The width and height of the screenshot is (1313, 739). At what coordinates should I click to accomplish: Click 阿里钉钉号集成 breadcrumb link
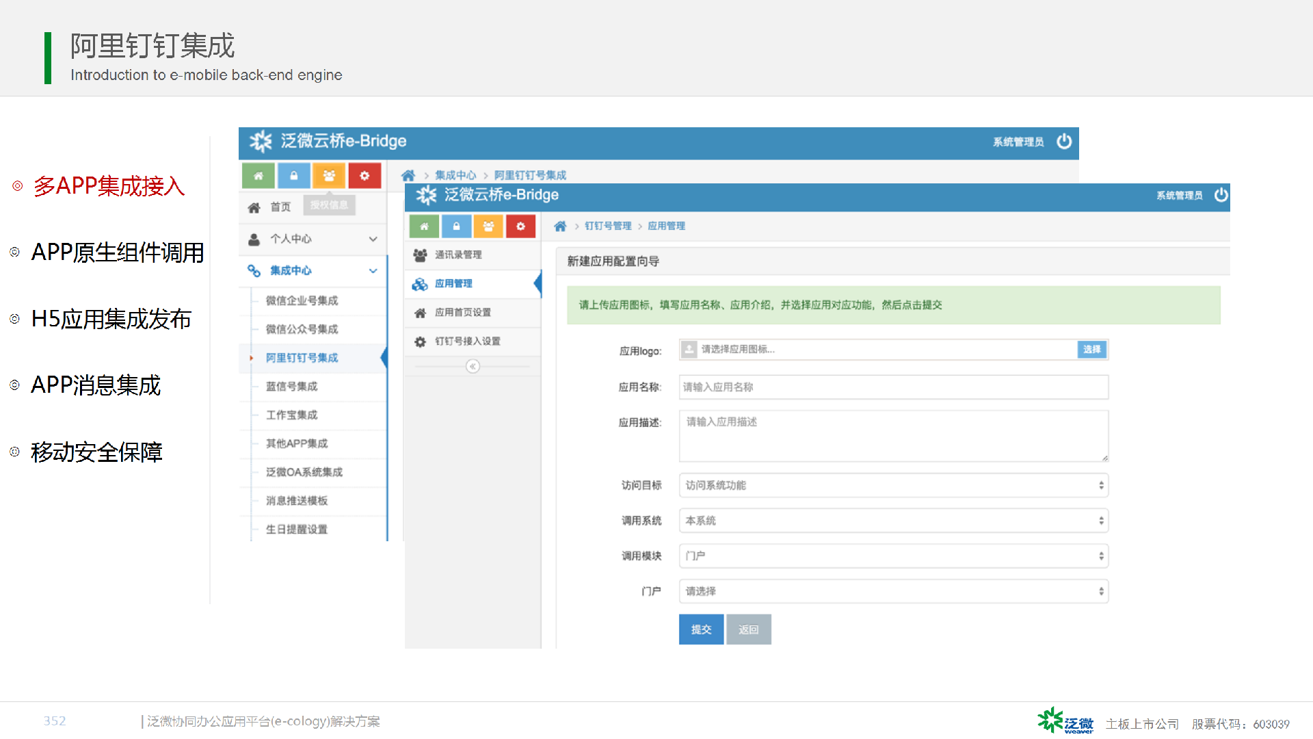[530, 175]
